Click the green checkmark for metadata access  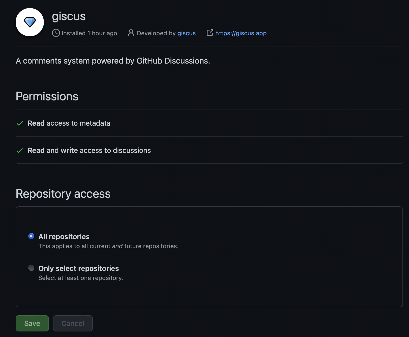20,123
